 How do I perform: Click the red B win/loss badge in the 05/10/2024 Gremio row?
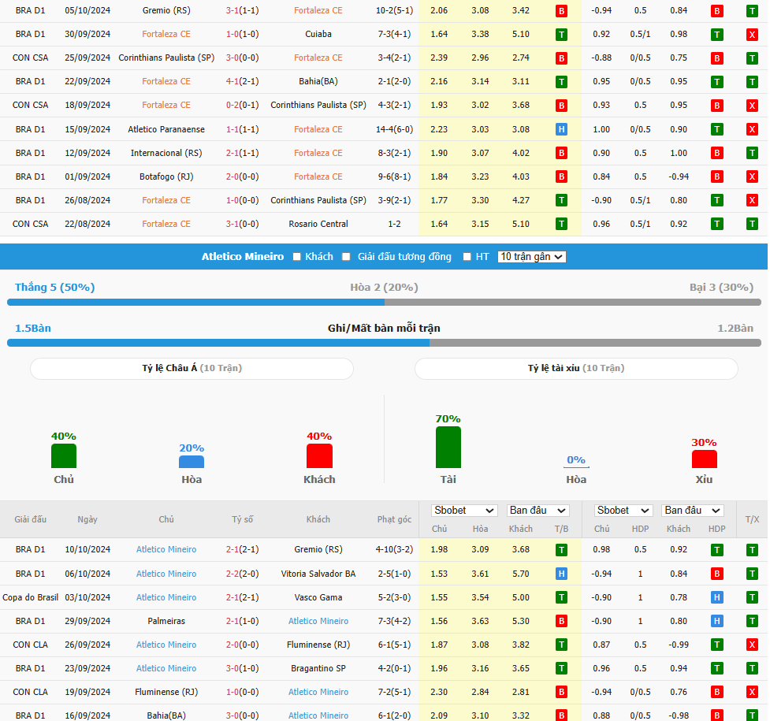[x=561, y=11]
